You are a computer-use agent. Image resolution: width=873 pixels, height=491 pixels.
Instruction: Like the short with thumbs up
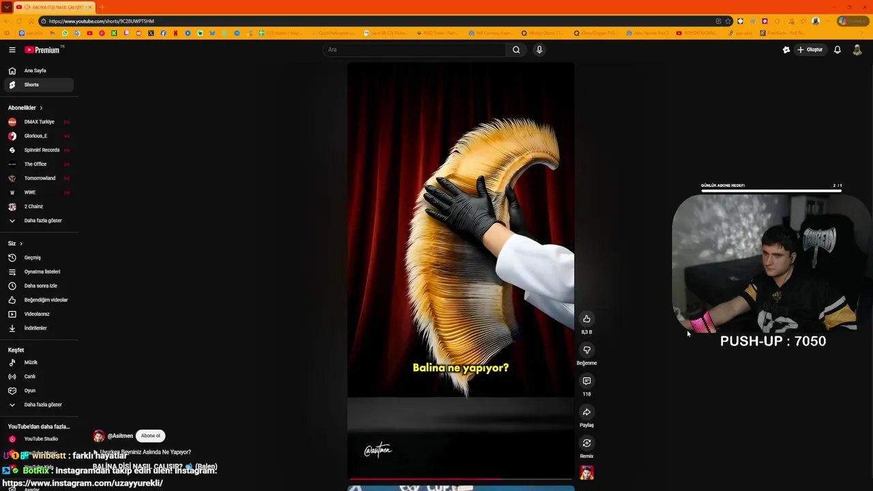tap(587, 319)
